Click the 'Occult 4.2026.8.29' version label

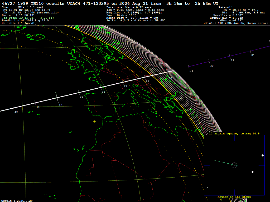pyautogui.click(x=17, y=201)
